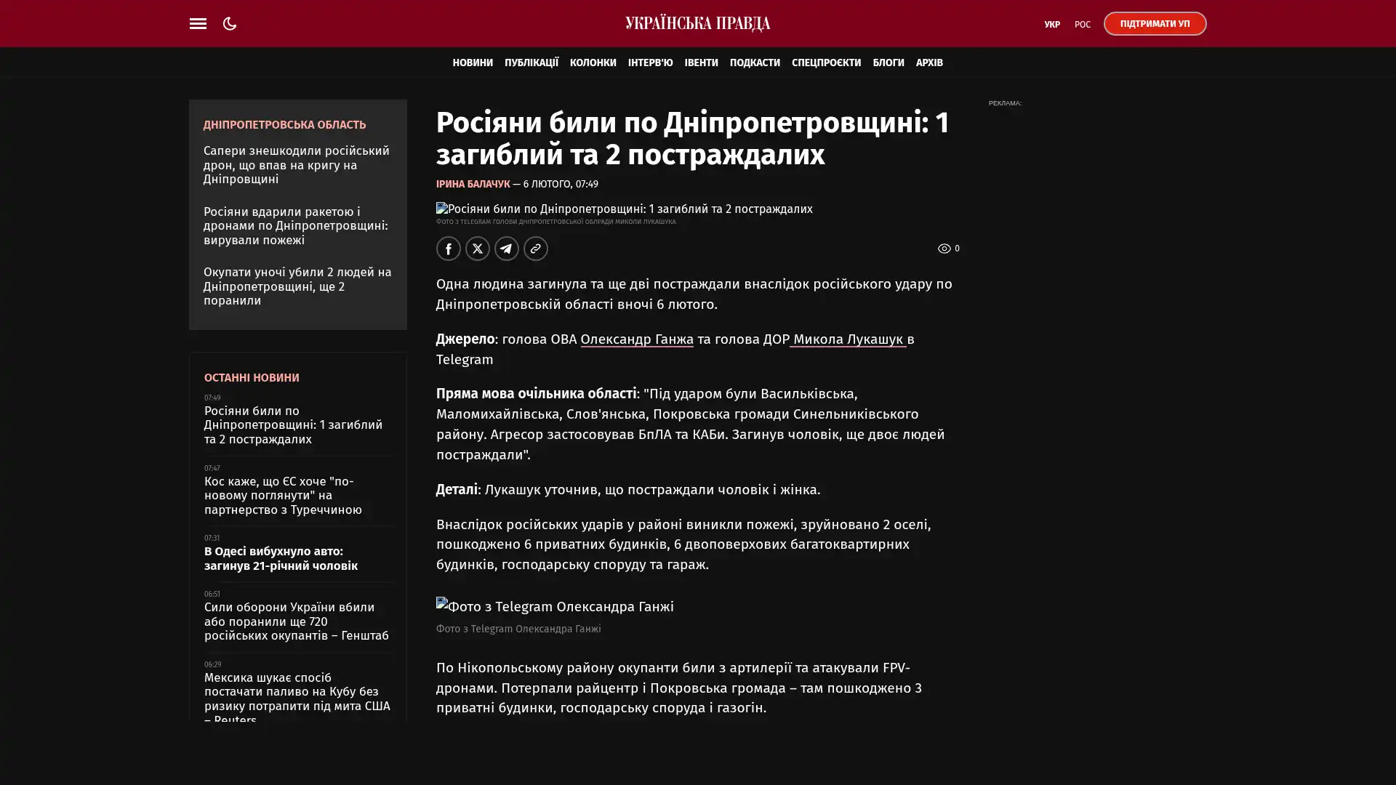Open the author page for Ірина Балачук
This screenshot has height=785, width=1396.
[x=473, y=185]
